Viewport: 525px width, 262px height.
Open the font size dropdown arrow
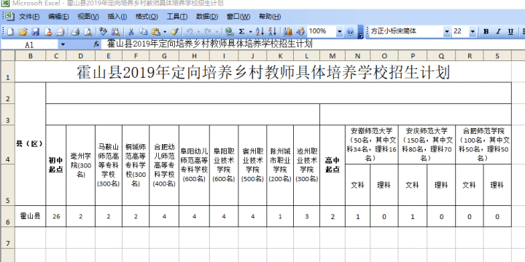pos(472,32)
